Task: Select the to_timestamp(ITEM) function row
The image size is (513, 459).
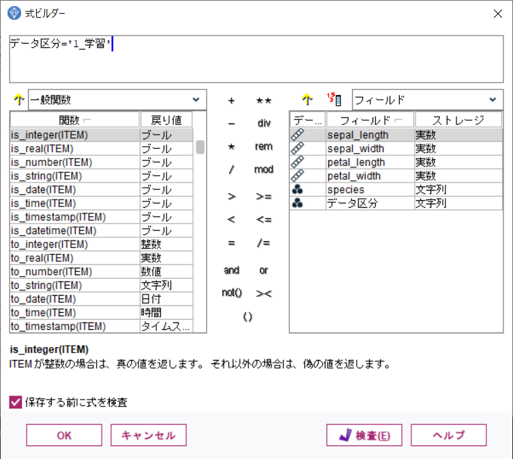Action: pos(102,326)
